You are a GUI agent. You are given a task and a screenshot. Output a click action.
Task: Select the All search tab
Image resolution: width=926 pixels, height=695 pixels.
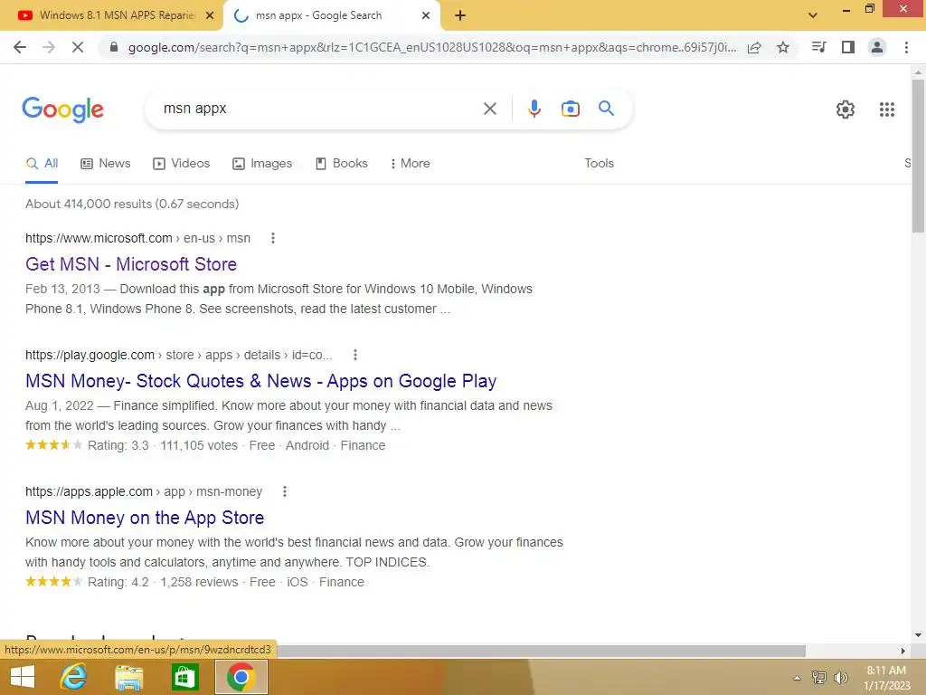point(42,164)
